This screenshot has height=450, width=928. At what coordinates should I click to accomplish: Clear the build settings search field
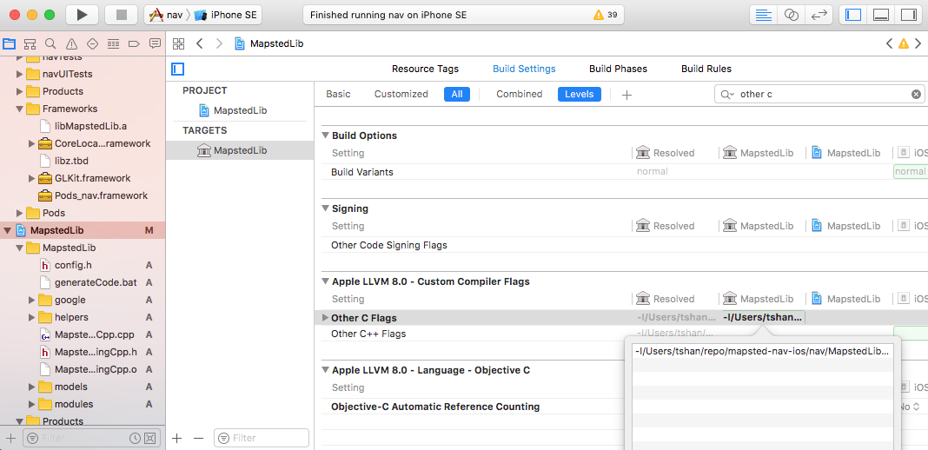(x=916, y=94)
